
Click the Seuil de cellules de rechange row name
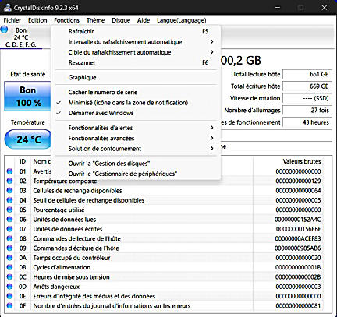coord(88,200)
